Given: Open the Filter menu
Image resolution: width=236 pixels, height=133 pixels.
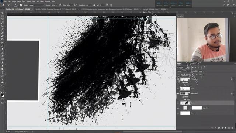Looking at the screenshot, I should tap(34, 1).
